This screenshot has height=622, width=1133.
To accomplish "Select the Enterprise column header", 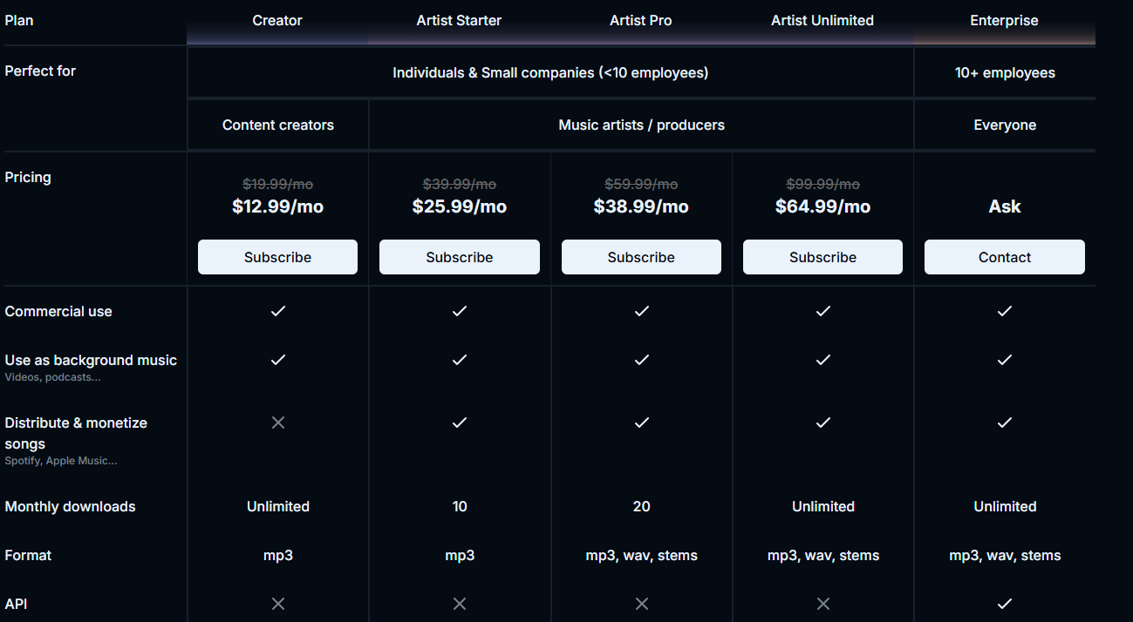I will [1004, 20].
